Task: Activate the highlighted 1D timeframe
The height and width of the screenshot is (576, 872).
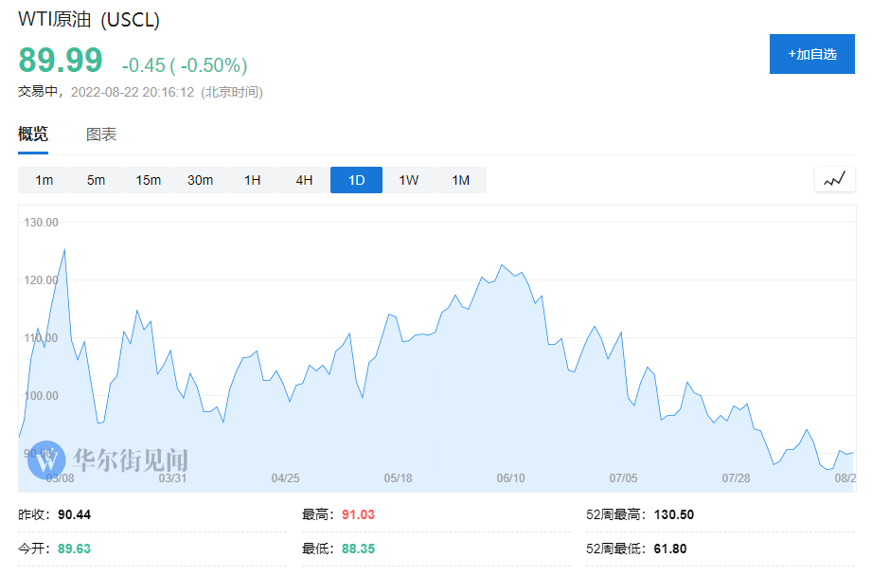Action: coord(356,180)
